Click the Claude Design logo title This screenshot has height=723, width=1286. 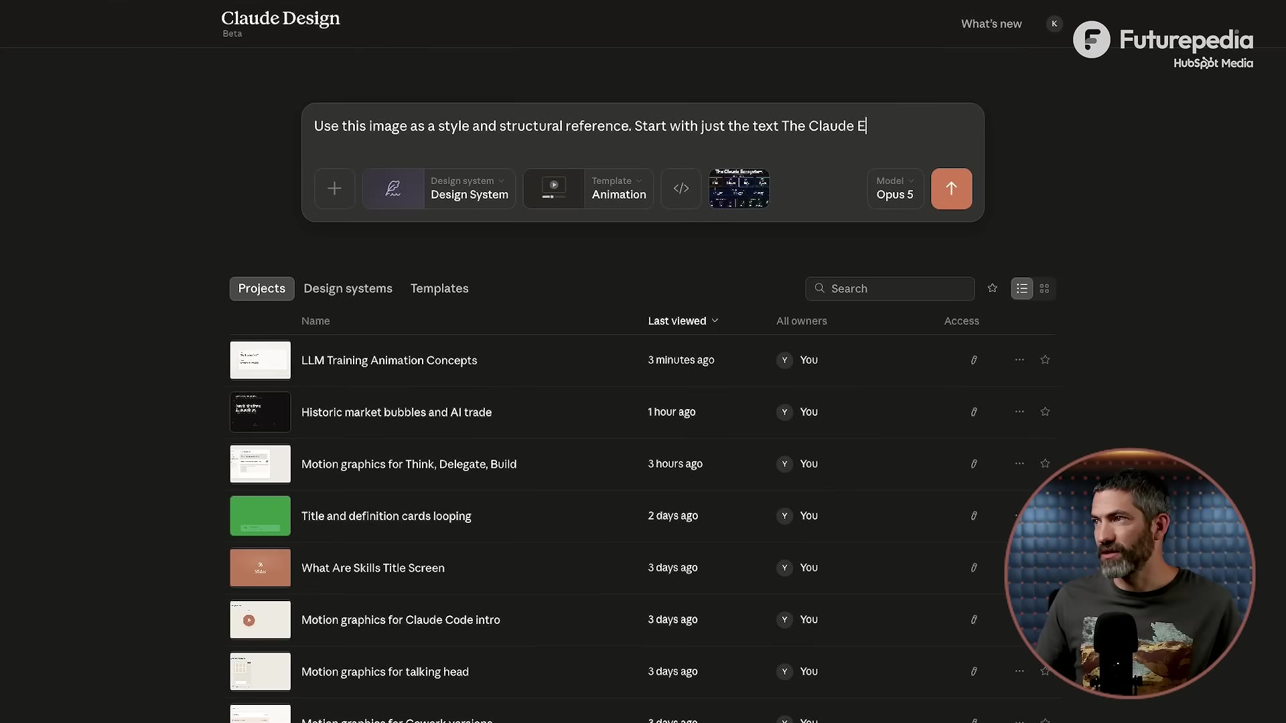(x=281, y=19)
